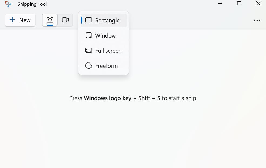
Task: Choose the Window text option in the menu
Action: point(105,36)
